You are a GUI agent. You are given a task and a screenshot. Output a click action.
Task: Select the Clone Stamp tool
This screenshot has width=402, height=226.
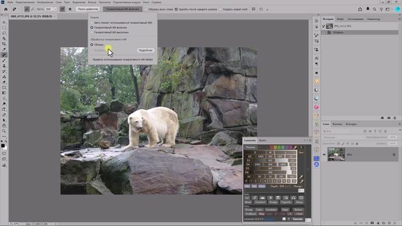[x=4, y=66]
